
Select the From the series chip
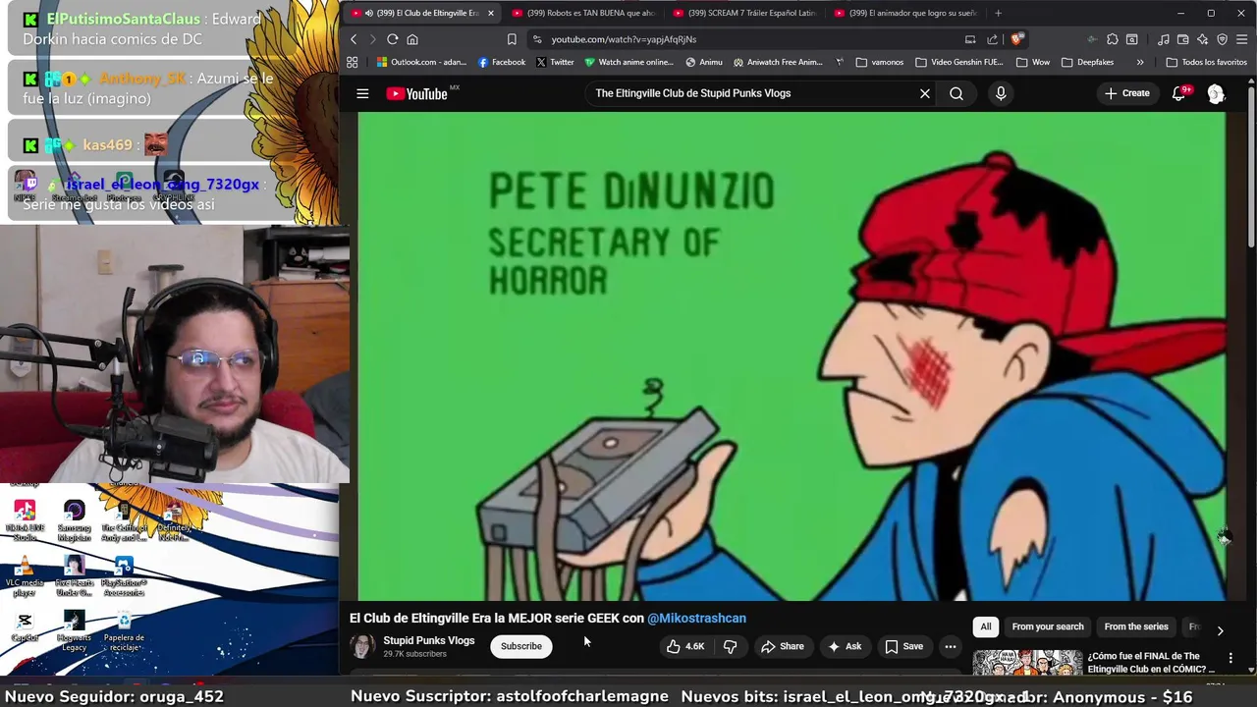point(1136,626)
